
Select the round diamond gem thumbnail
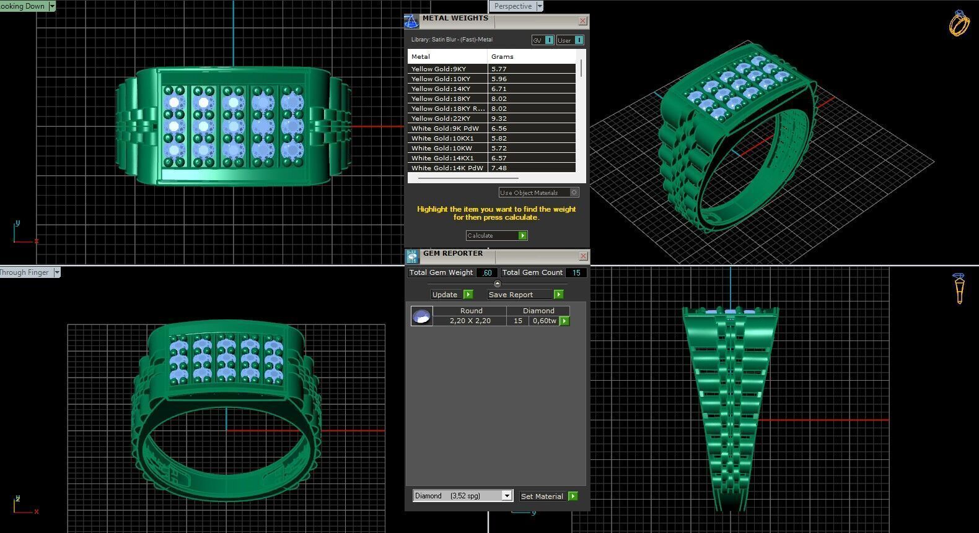(422, 316)
